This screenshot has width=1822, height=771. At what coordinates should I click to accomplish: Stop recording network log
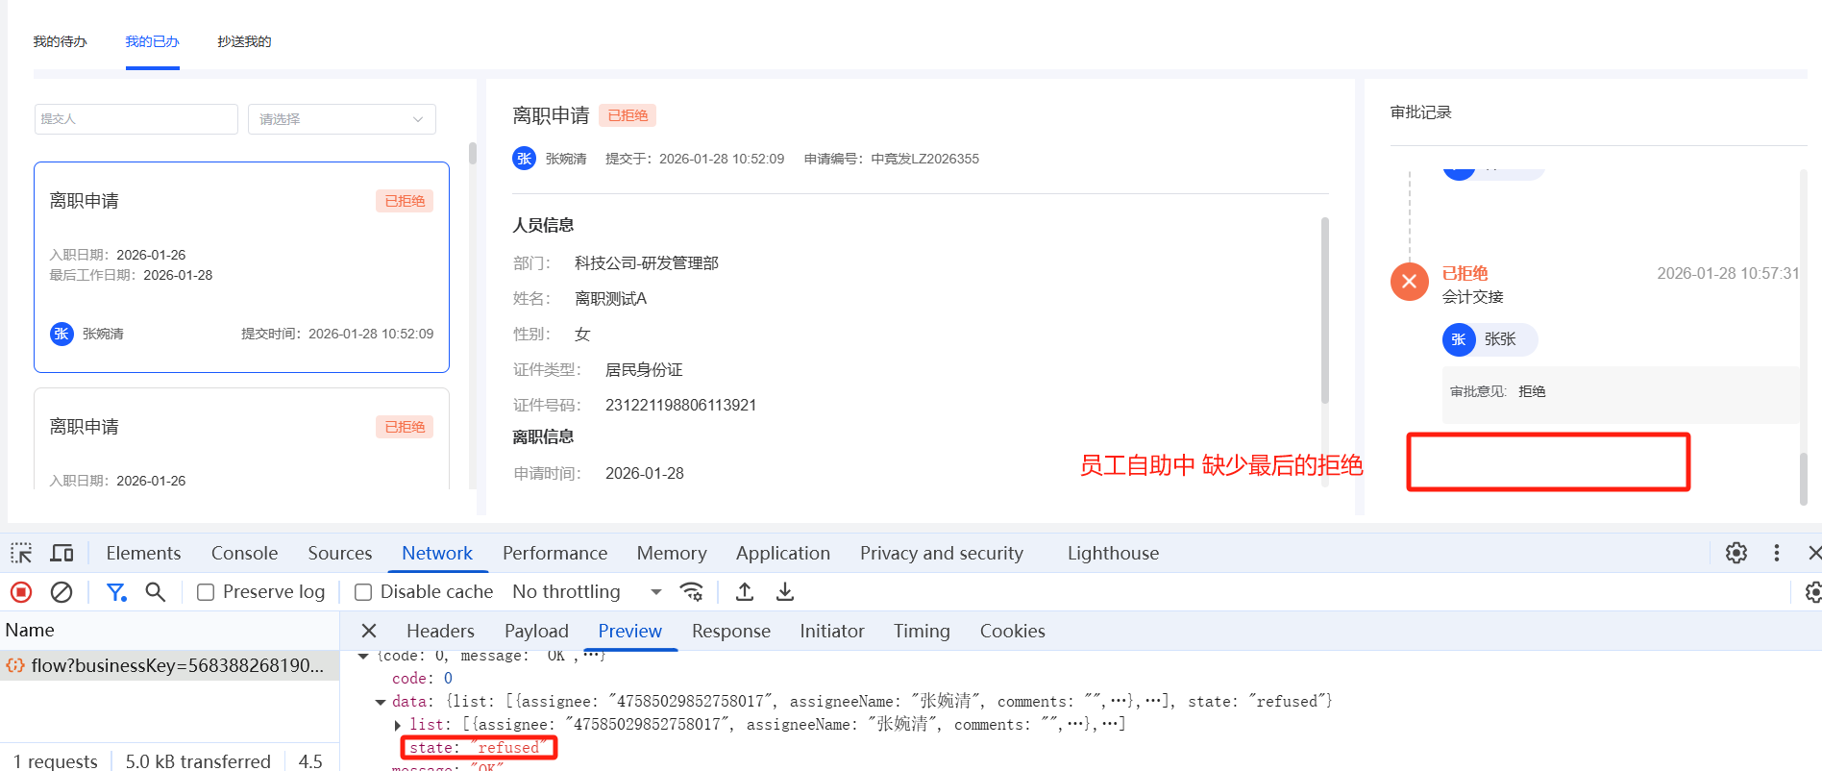point(21,592)
